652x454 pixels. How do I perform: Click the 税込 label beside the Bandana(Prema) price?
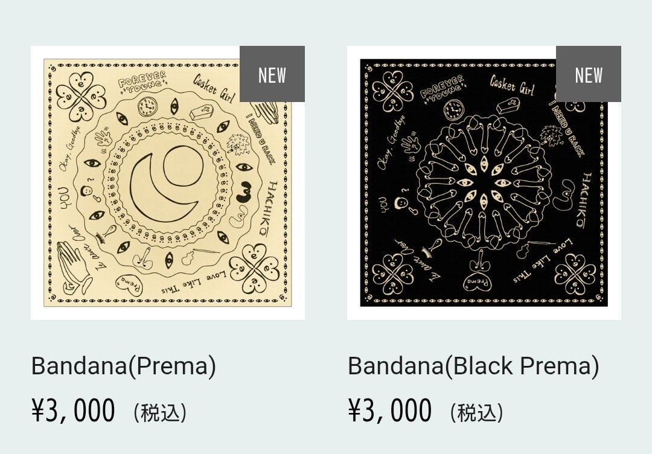tap(160, 412)
